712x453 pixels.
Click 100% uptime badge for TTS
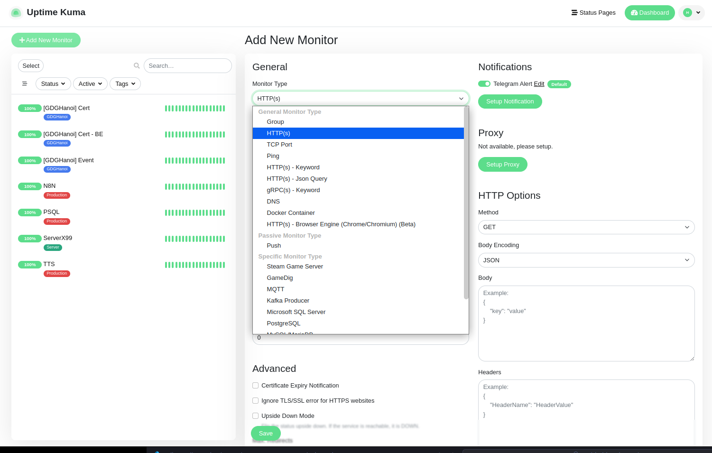[x=30, y=265]
